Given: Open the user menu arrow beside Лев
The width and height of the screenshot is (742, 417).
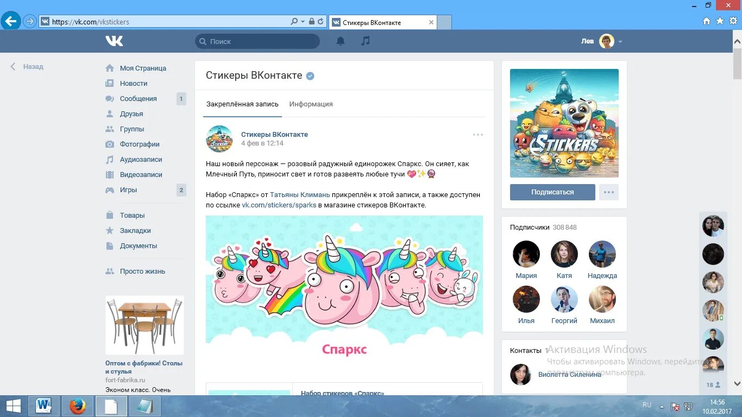Looking at the screenshot, I should point(620,41).
